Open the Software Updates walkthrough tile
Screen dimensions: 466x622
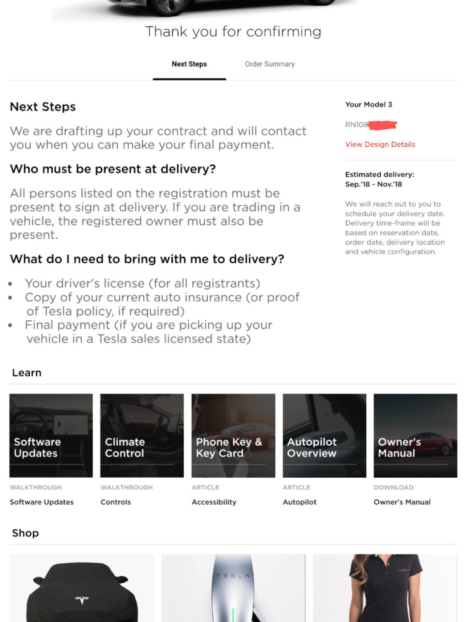tap(51, 435)
